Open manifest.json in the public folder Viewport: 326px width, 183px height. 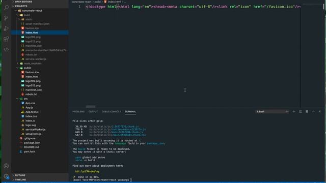coord(34,90)
